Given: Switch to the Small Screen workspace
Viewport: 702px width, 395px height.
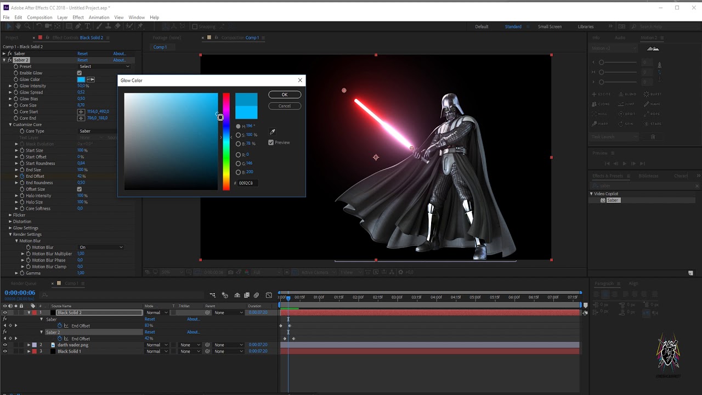Looking at the screenshot, I should pos(550,26).
